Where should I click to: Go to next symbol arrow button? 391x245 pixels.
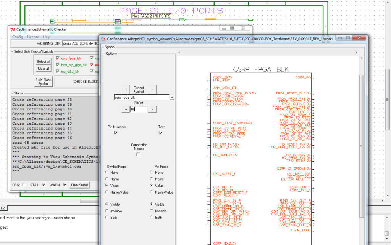pos(152,90)
